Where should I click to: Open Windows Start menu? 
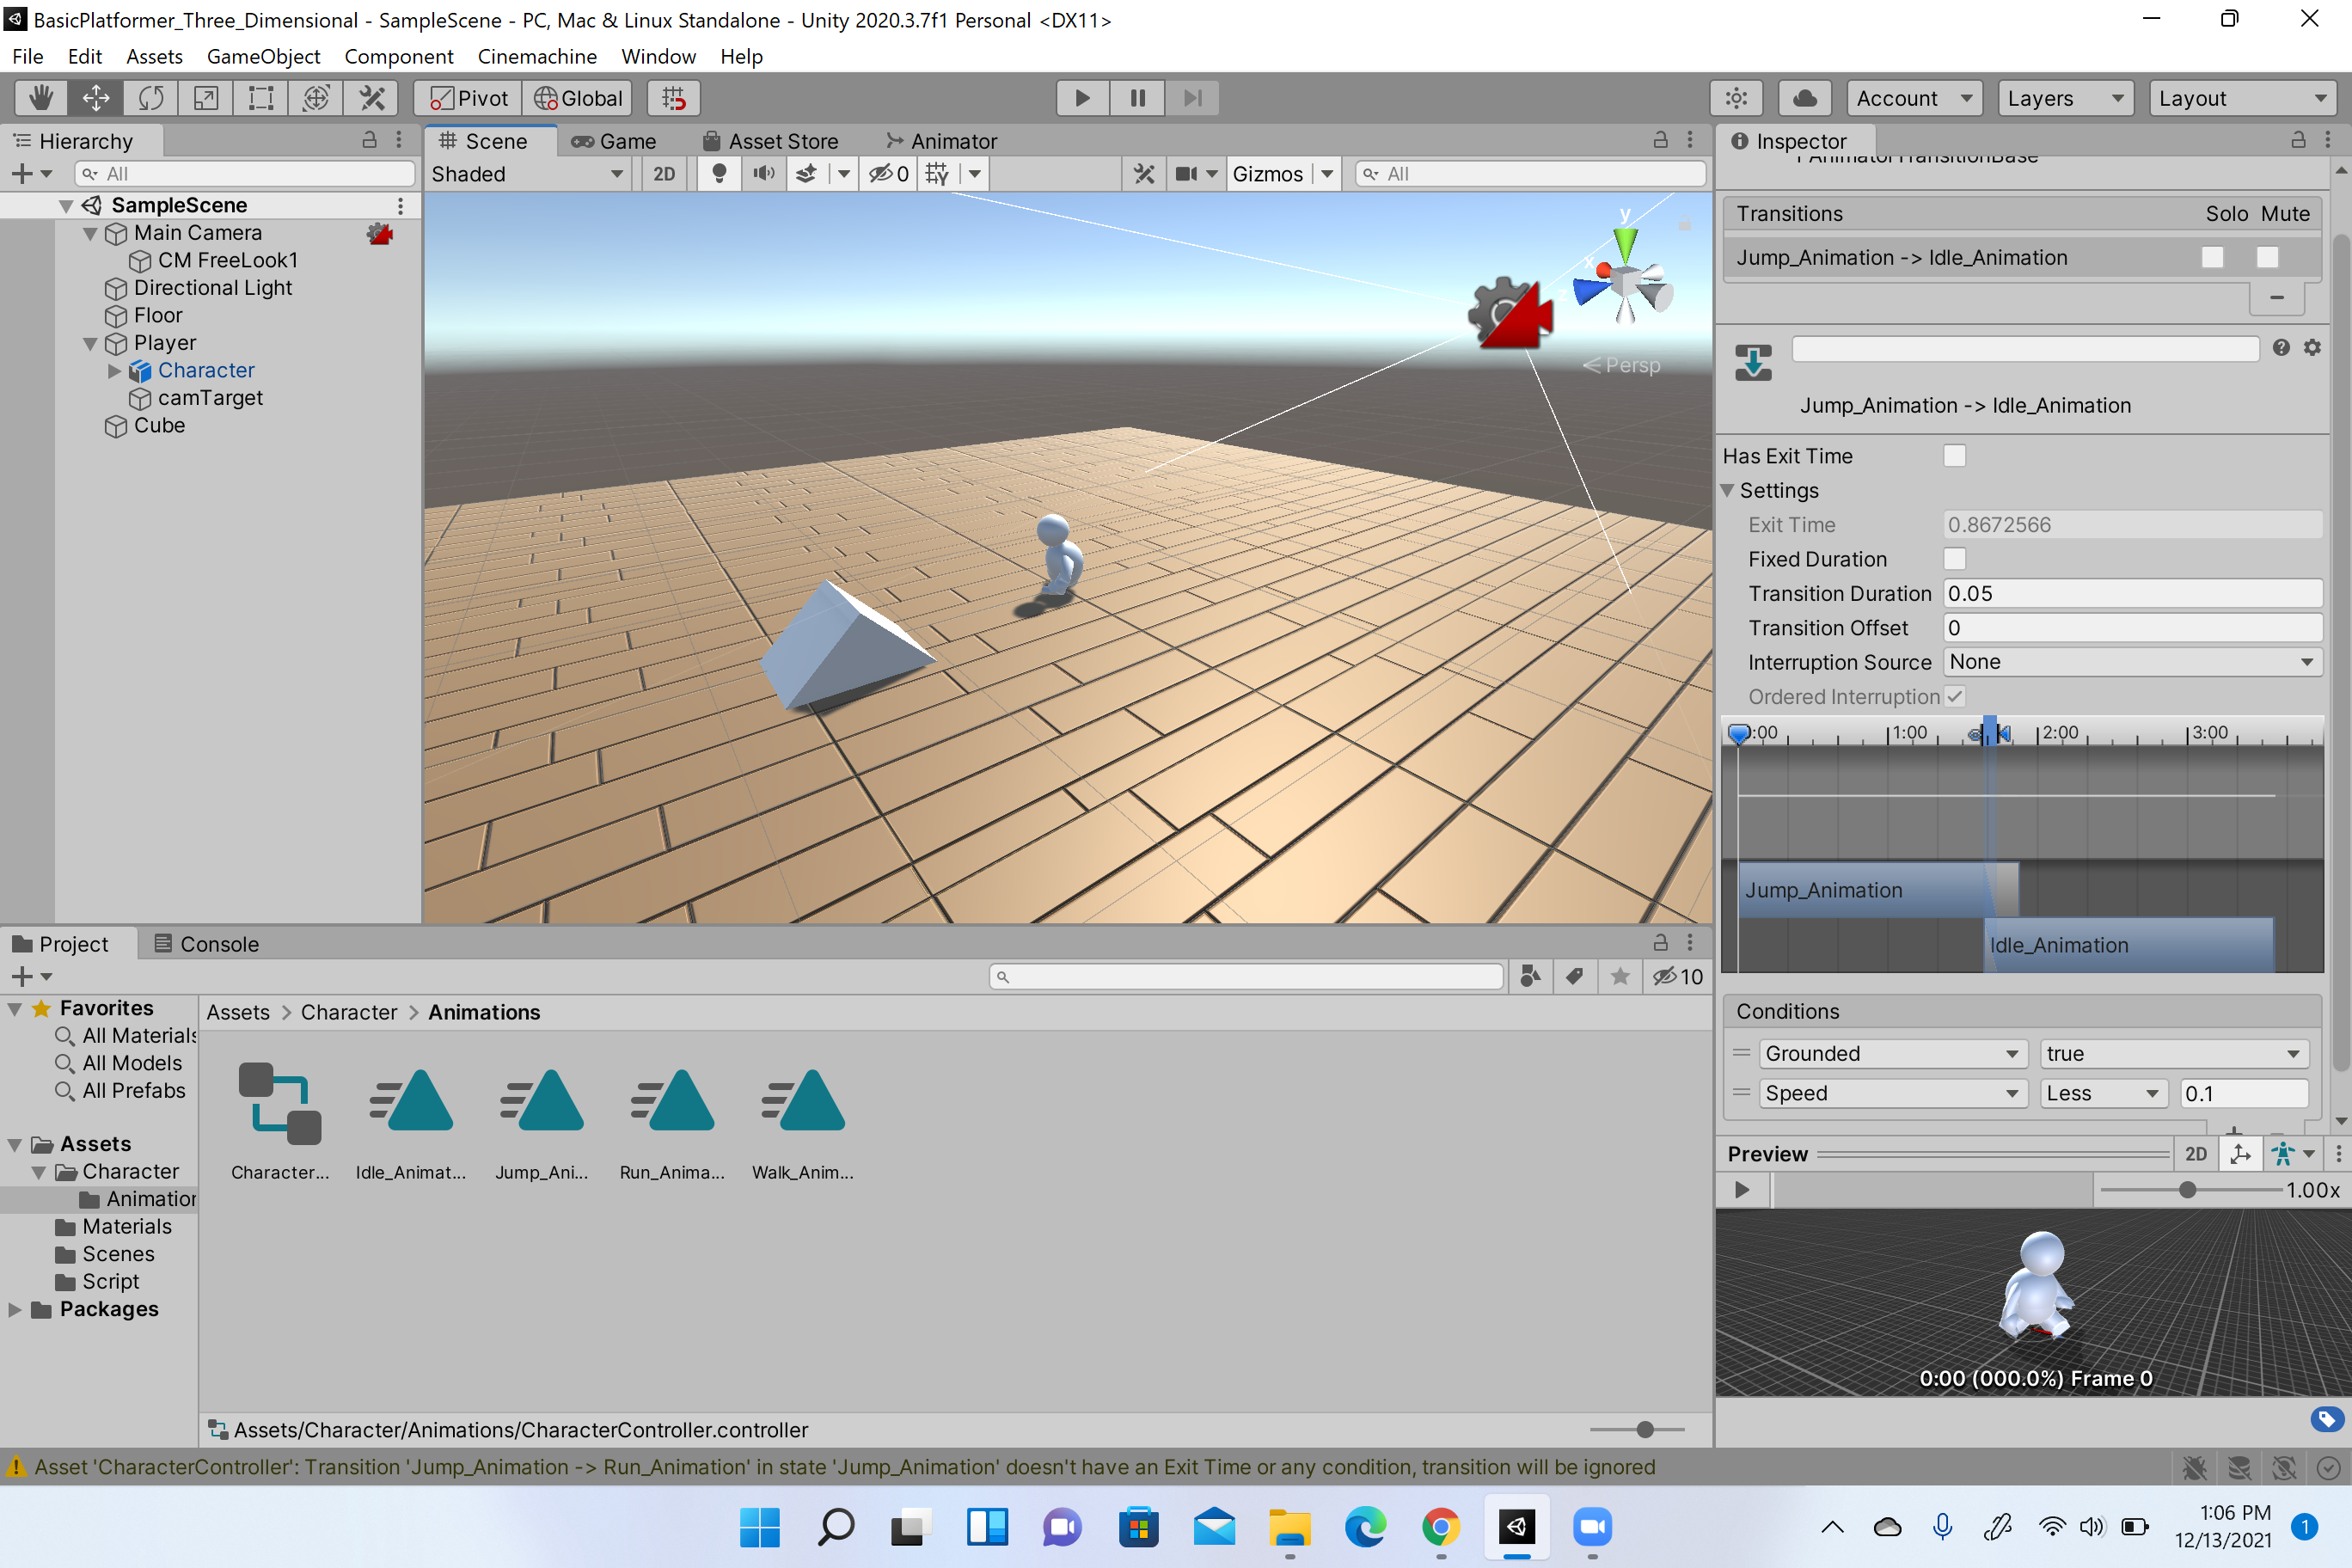(x=759, y=1527)
